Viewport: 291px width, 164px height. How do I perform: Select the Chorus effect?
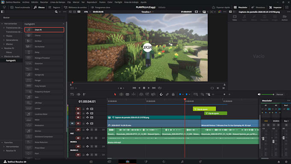(x=44, y=35)
